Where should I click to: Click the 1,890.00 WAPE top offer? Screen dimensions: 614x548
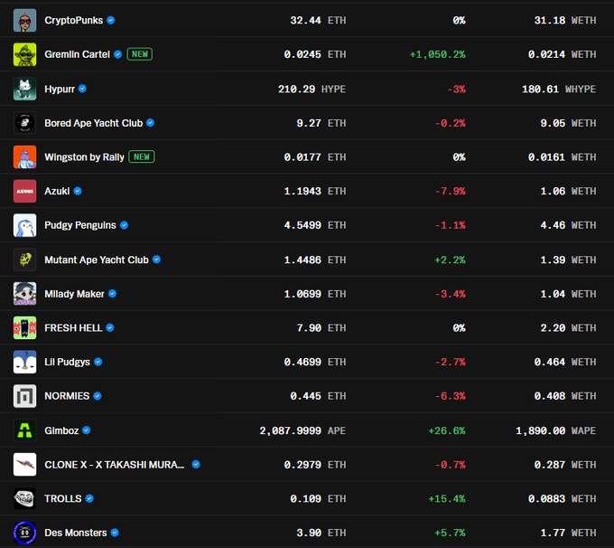pyautogui.click(x=556, y=430)
